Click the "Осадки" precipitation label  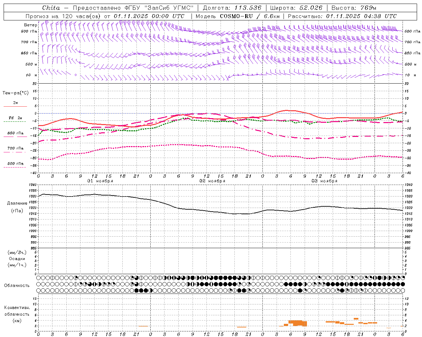[17, 259]
